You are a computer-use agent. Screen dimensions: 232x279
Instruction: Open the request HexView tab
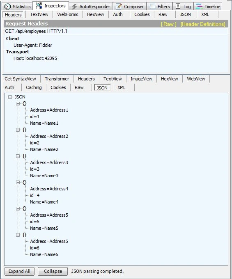(96, 14)
